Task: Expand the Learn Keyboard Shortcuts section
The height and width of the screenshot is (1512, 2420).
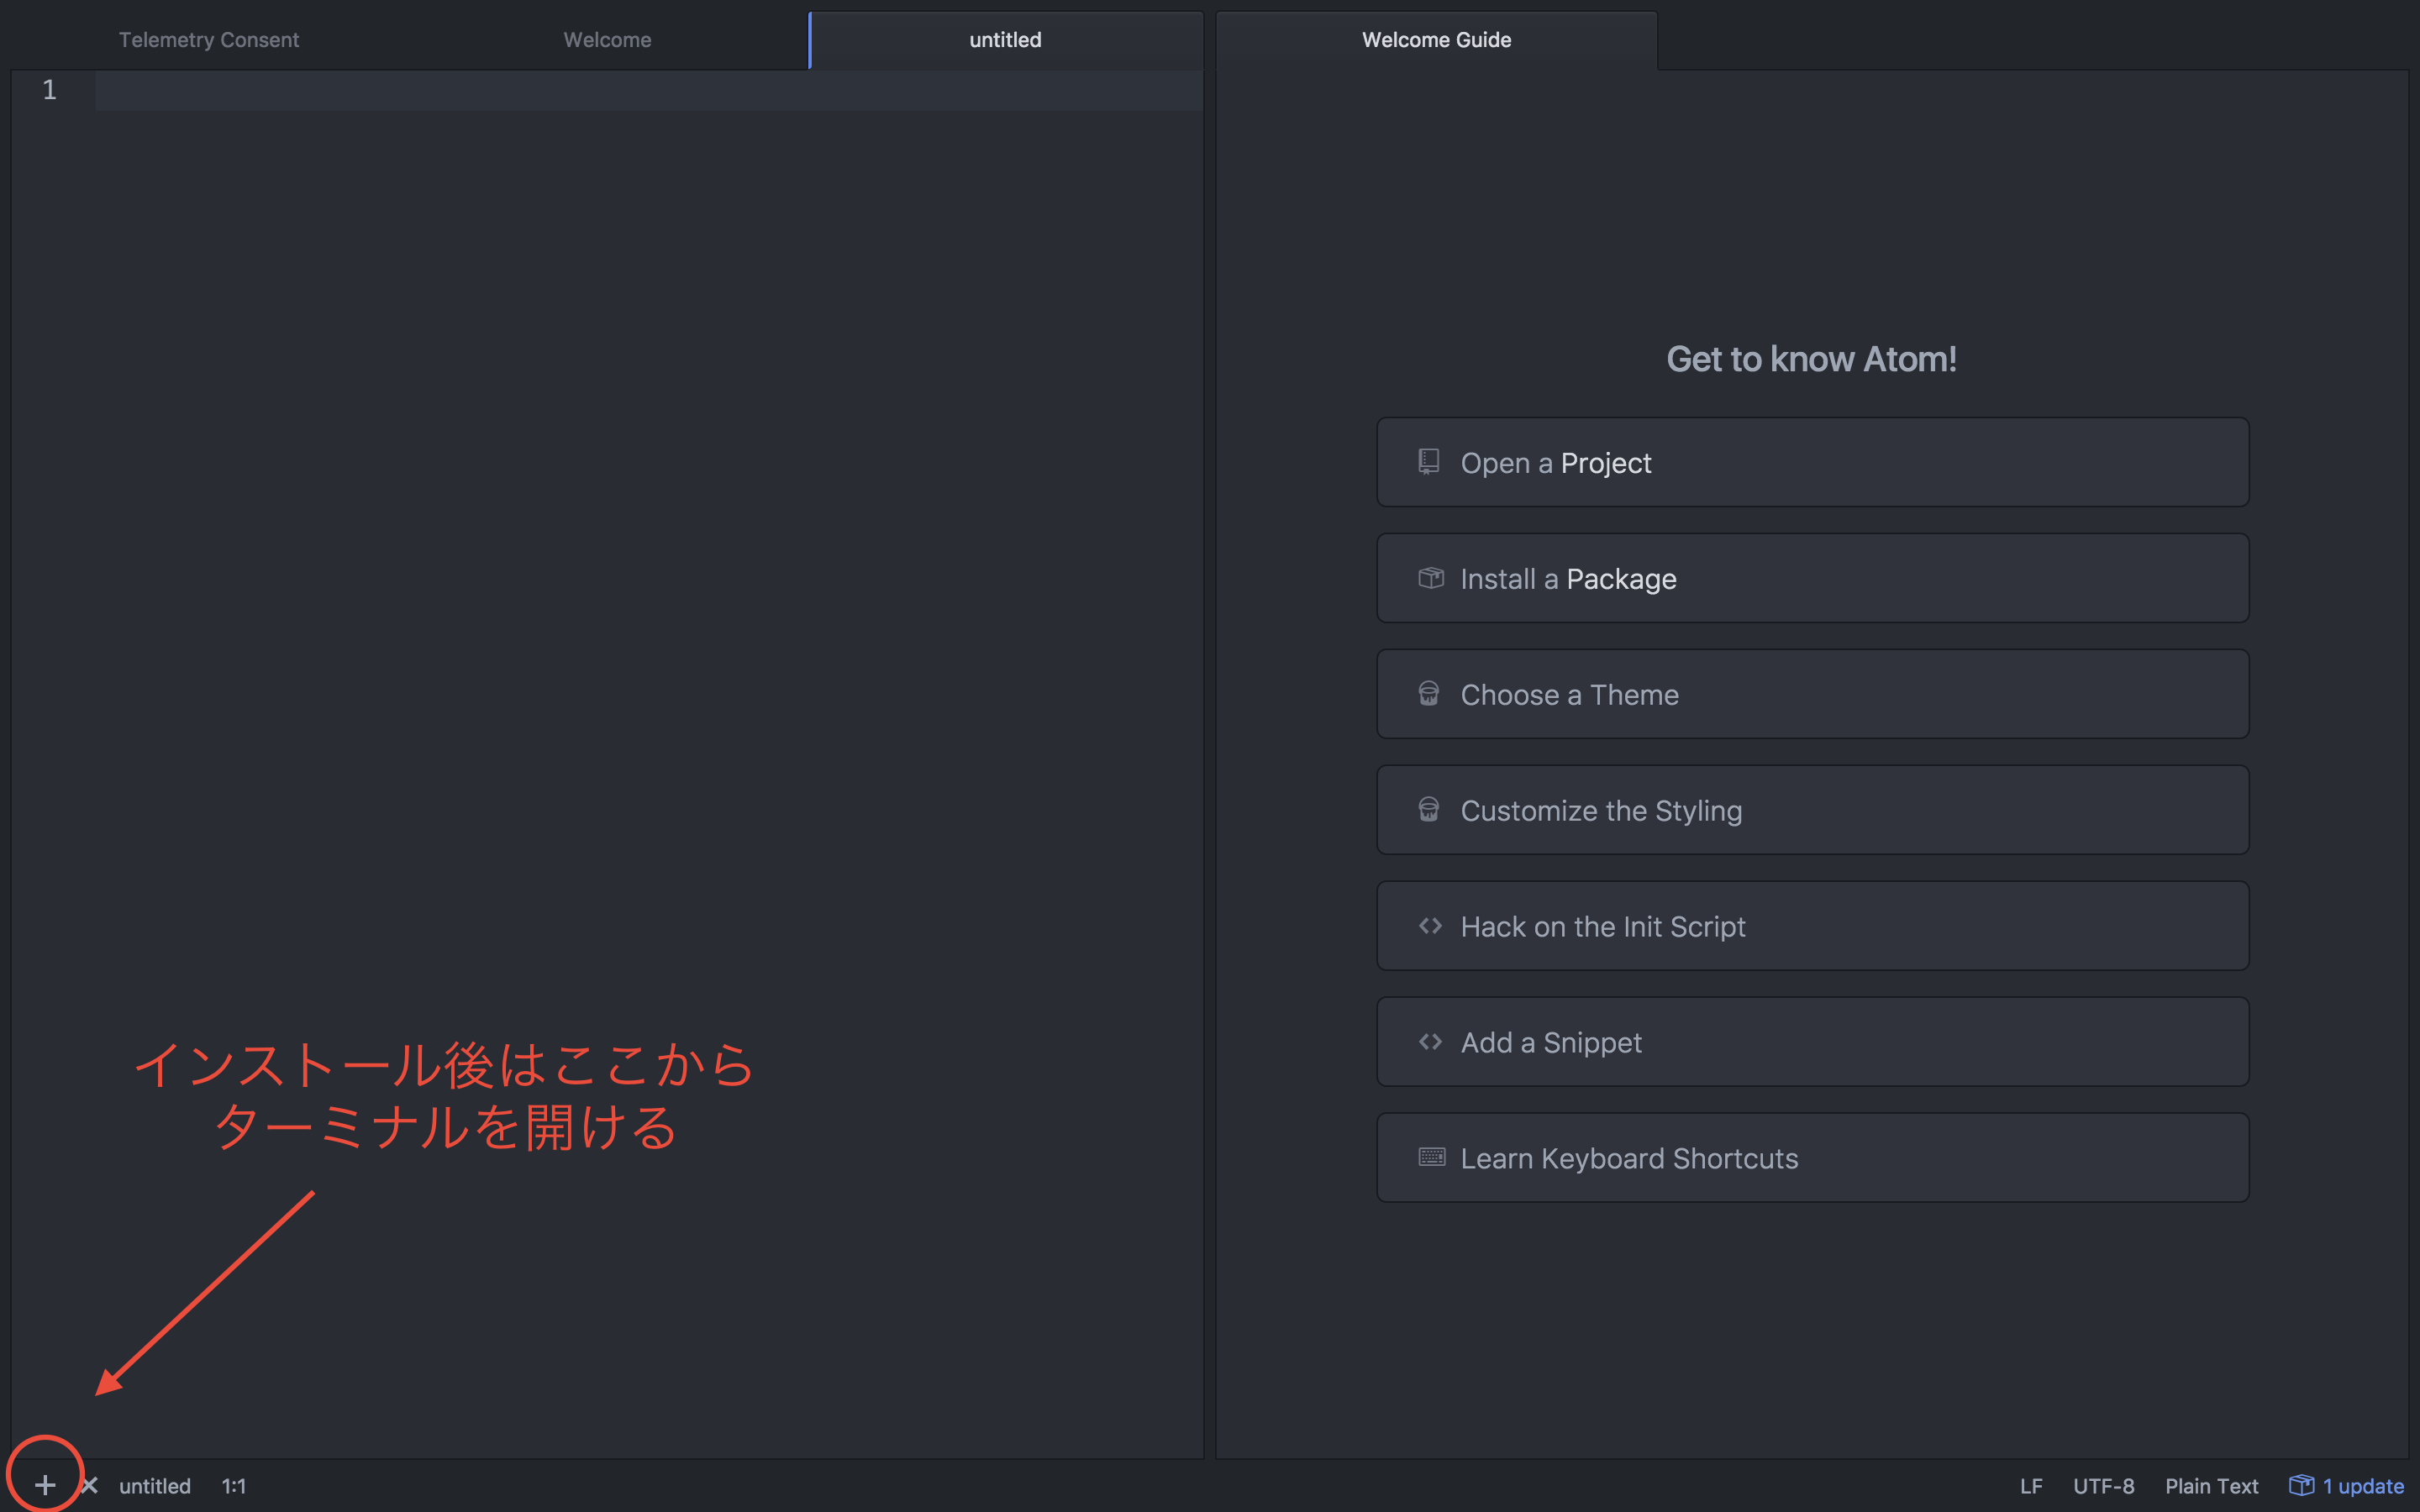Action: 1812,1158
